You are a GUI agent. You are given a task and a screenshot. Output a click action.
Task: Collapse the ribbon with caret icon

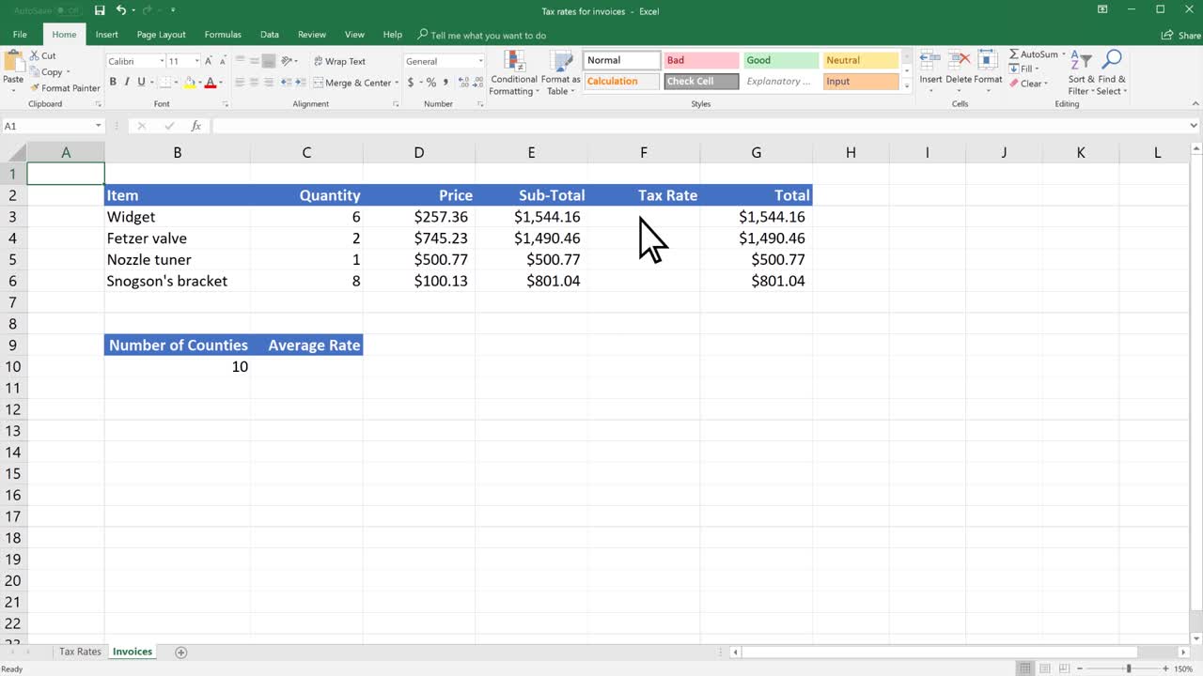click(1195, 104)
